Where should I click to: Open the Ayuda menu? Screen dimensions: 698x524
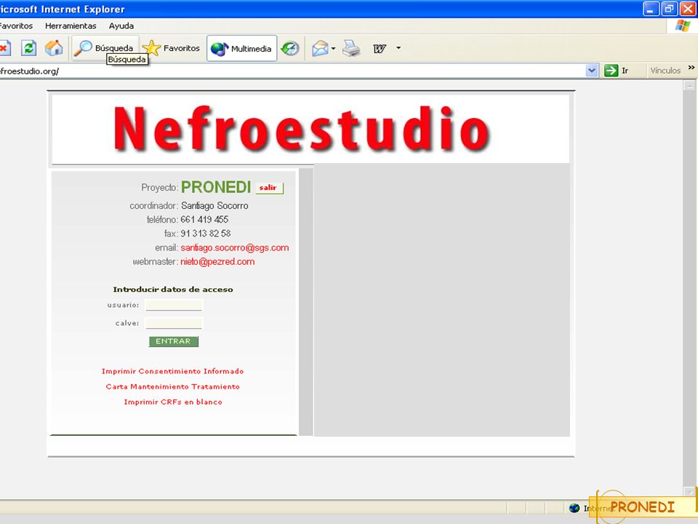pos(121,26)
